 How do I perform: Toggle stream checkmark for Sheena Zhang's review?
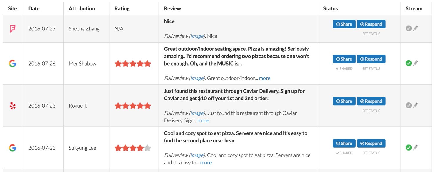[409, 28]
